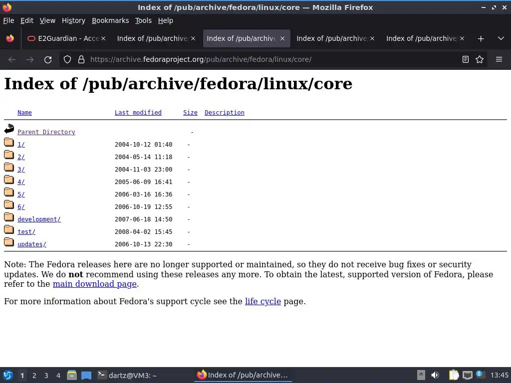Open the Parent Directory link
Viewport: 511px width, 383px height.
click(46, 132)
